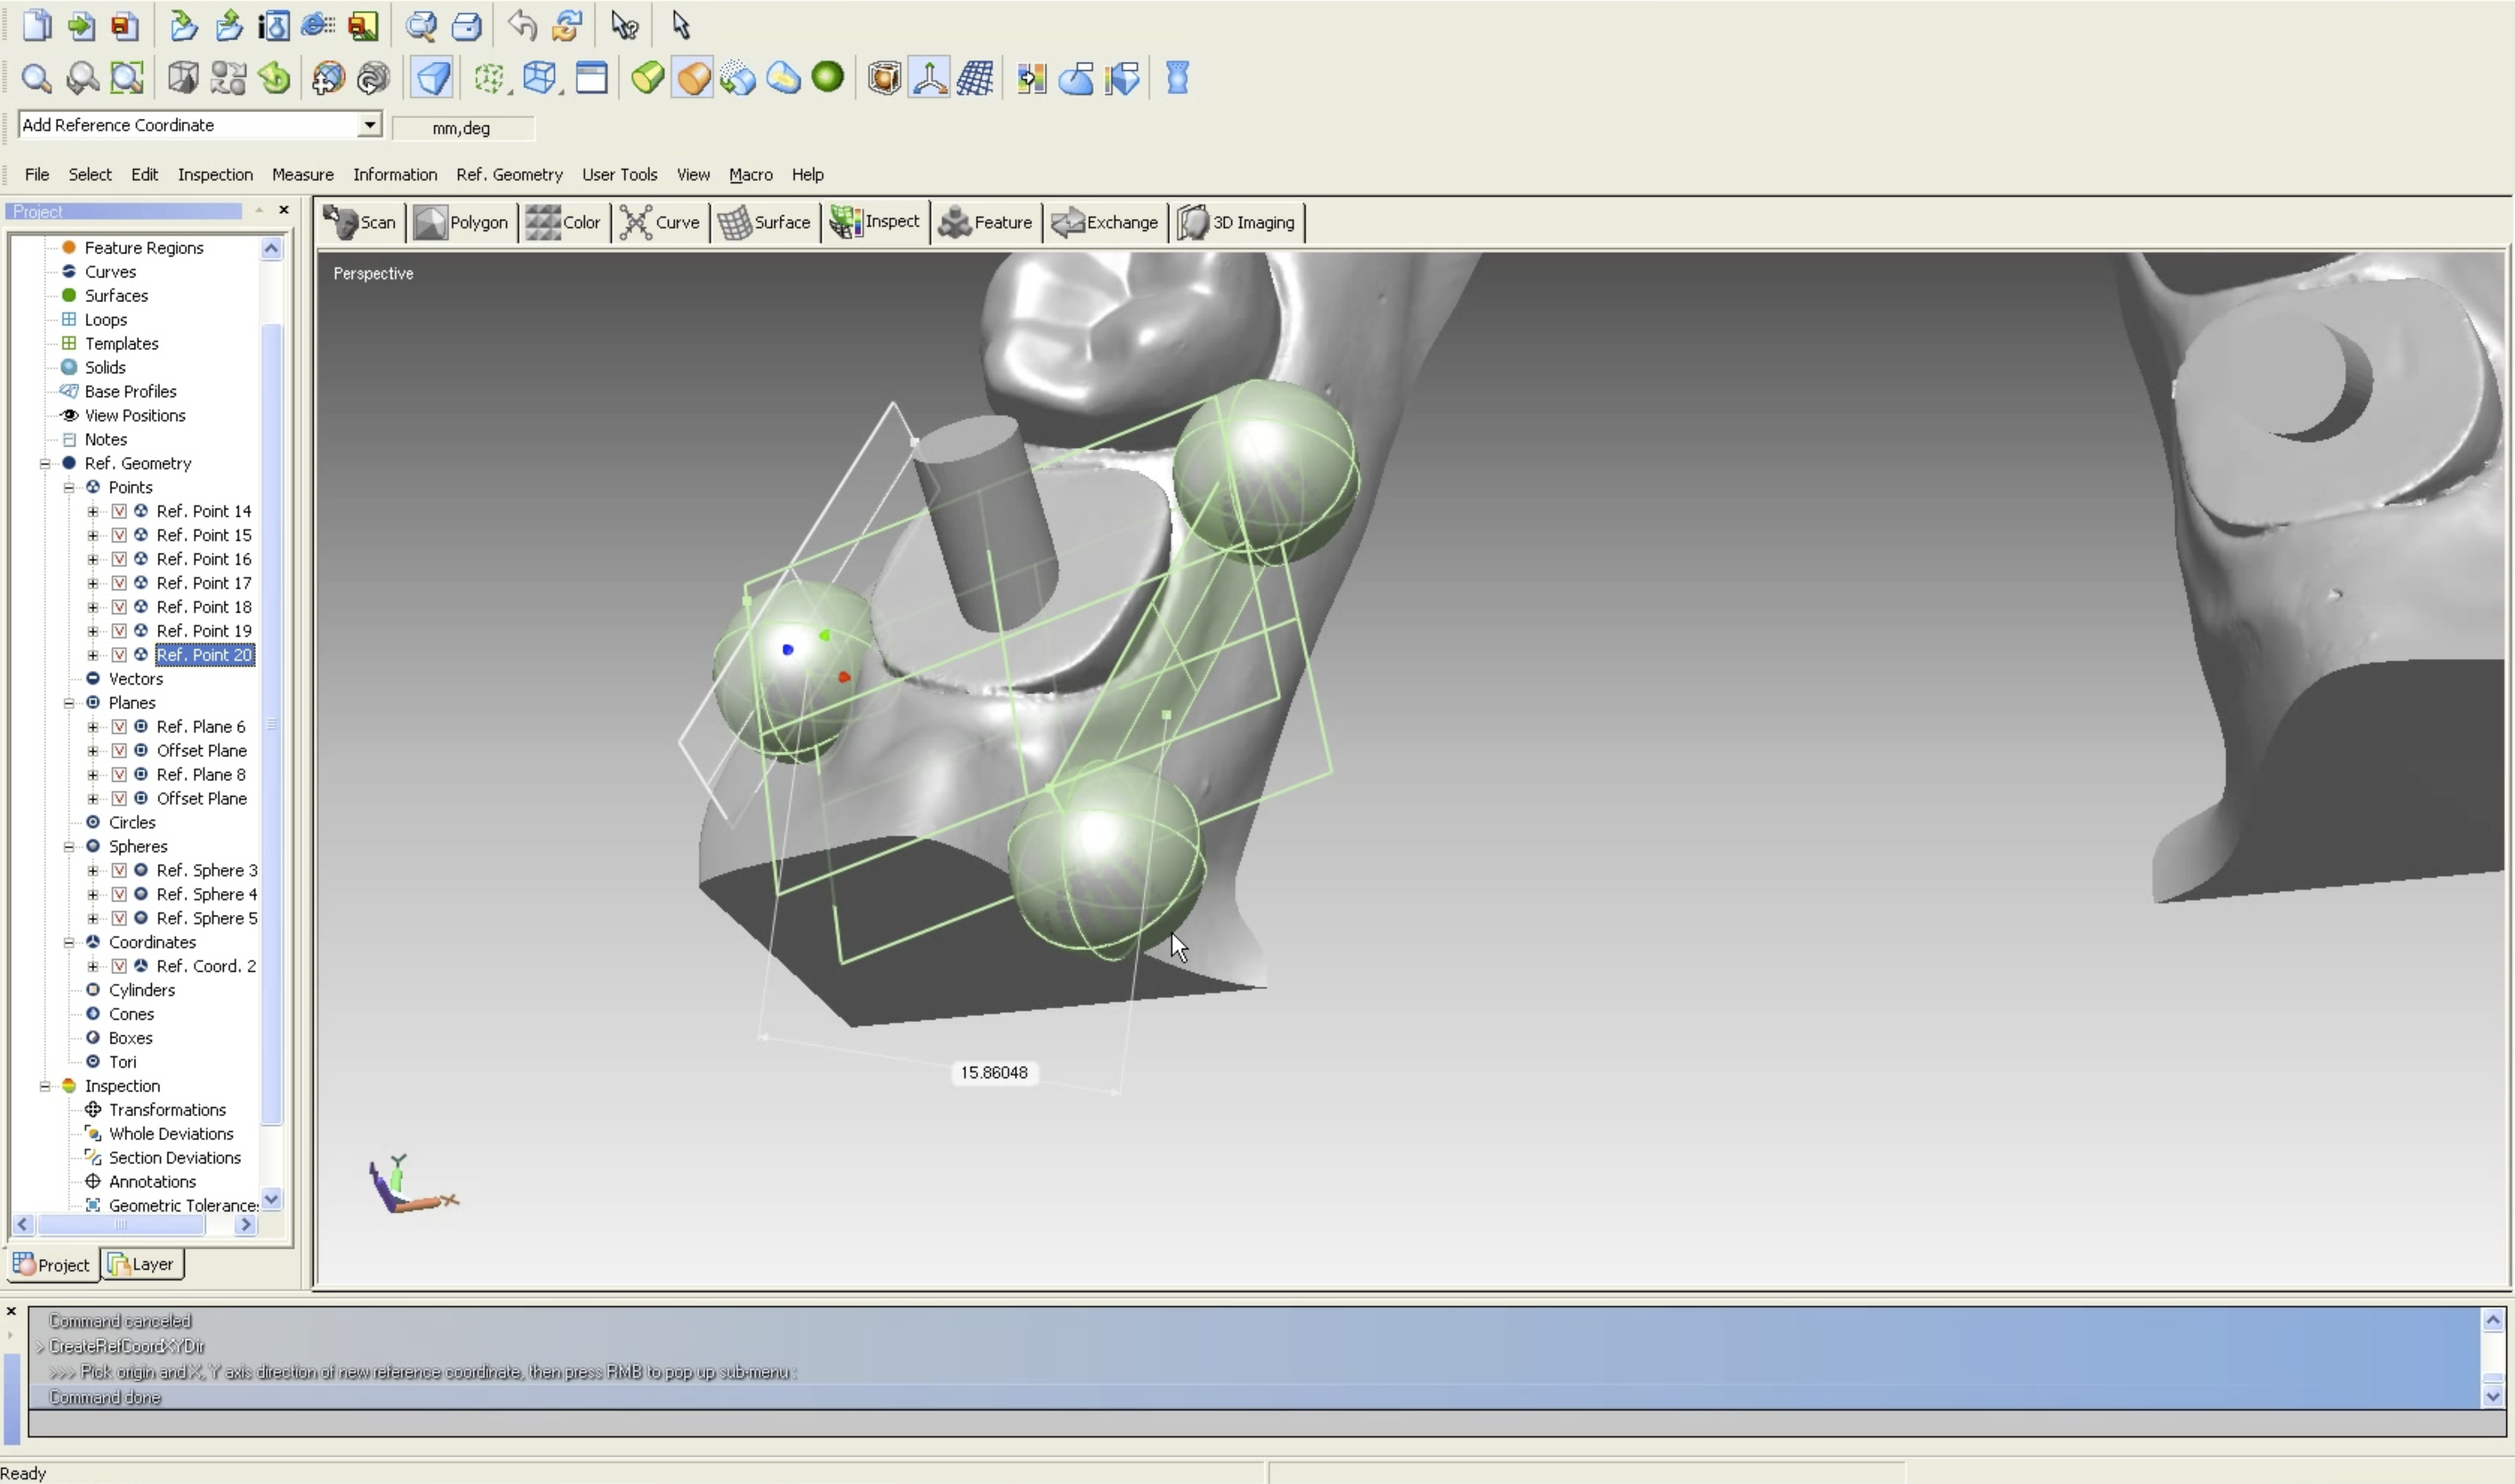Open the Add Reference Coordinate dropdown
The width and height of the screenshot is (2515, 1484).
(x=369, y=124)
